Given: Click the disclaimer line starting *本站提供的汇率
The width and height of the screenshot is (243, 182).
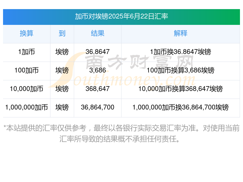Looking at the screenshot, I should pos(121,128).
